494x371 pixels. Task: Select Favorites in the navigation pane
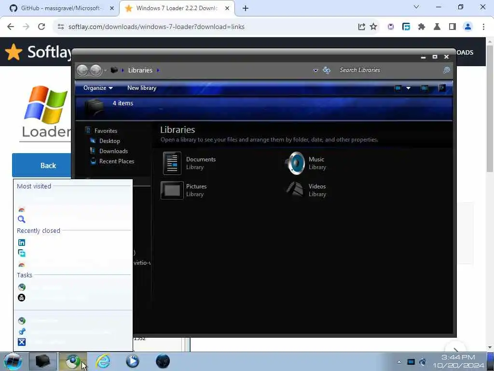(106, 130)
